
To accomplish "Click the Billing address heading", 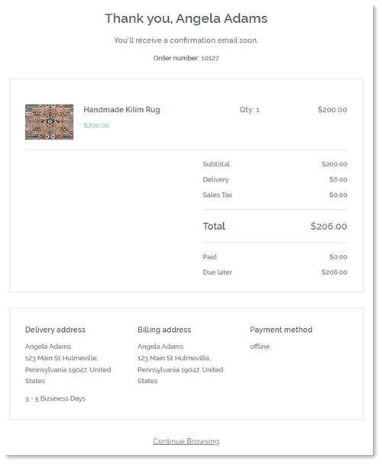I will click(164, 330).
